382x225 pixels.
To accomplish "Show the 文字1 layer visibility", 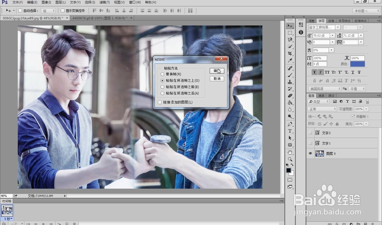I will pyautogui.click(x=310, y=143).
